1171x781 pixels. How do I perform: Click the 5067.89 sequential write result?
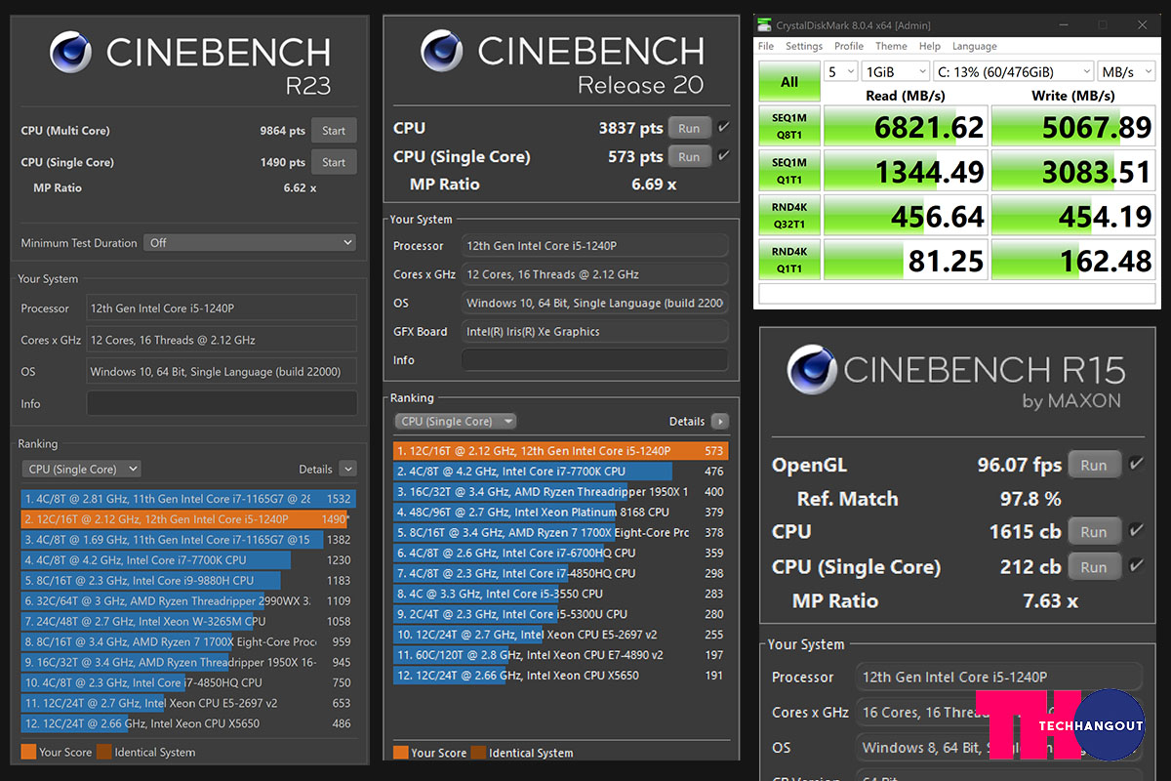coord(1073,126)
